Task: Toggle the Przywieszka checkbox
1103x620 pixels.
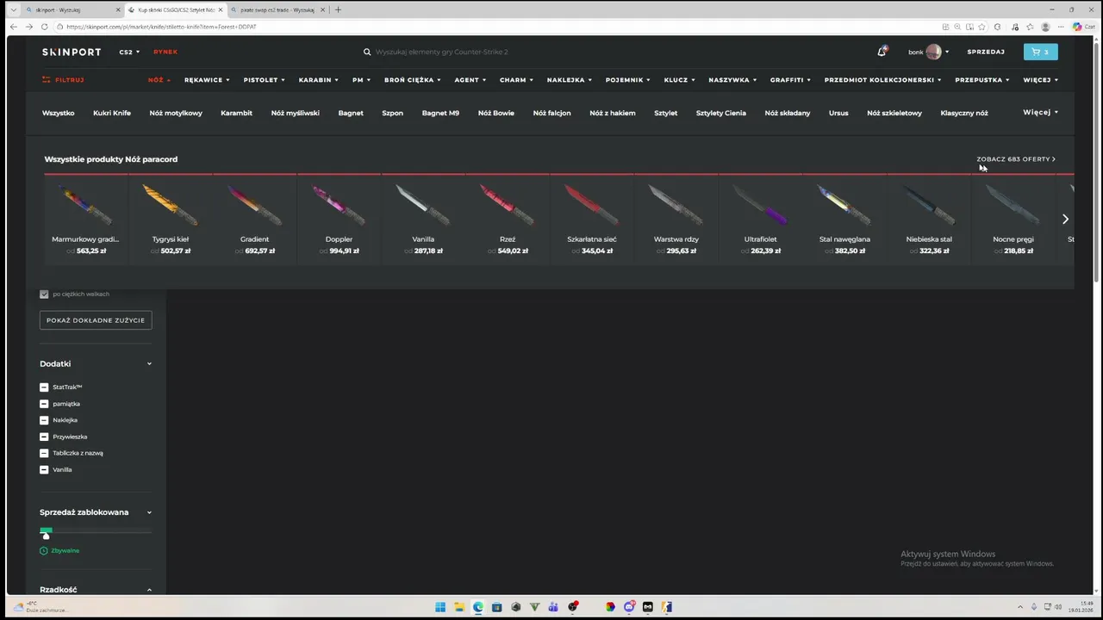Action: (x=44, y=437)
